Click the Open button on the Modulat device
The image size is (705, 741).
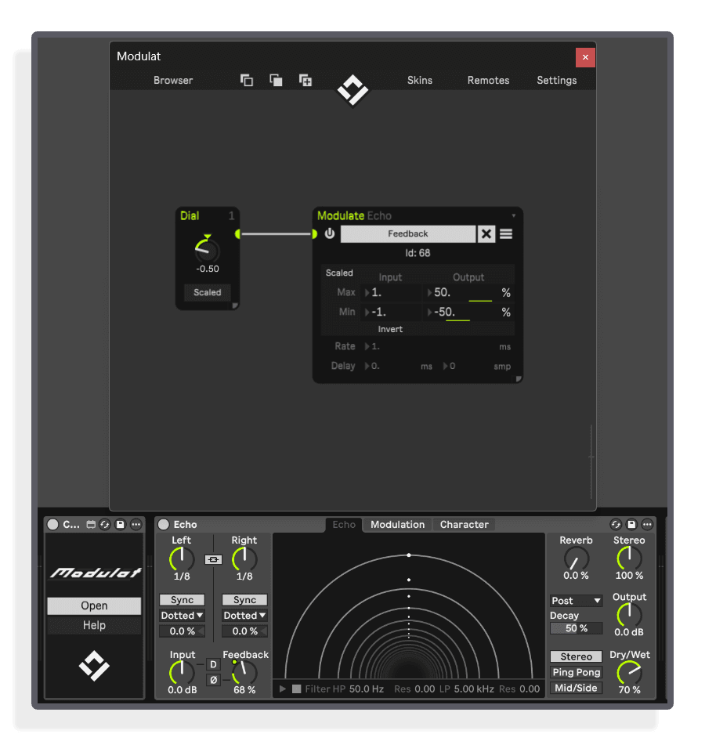[x=94, y=605]
